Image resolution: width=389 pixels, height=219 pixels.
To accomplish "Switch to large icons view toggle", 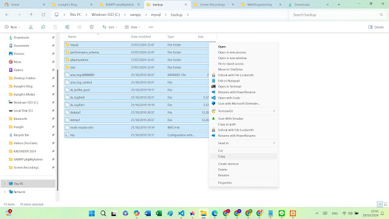I will [x=385, y=204].
